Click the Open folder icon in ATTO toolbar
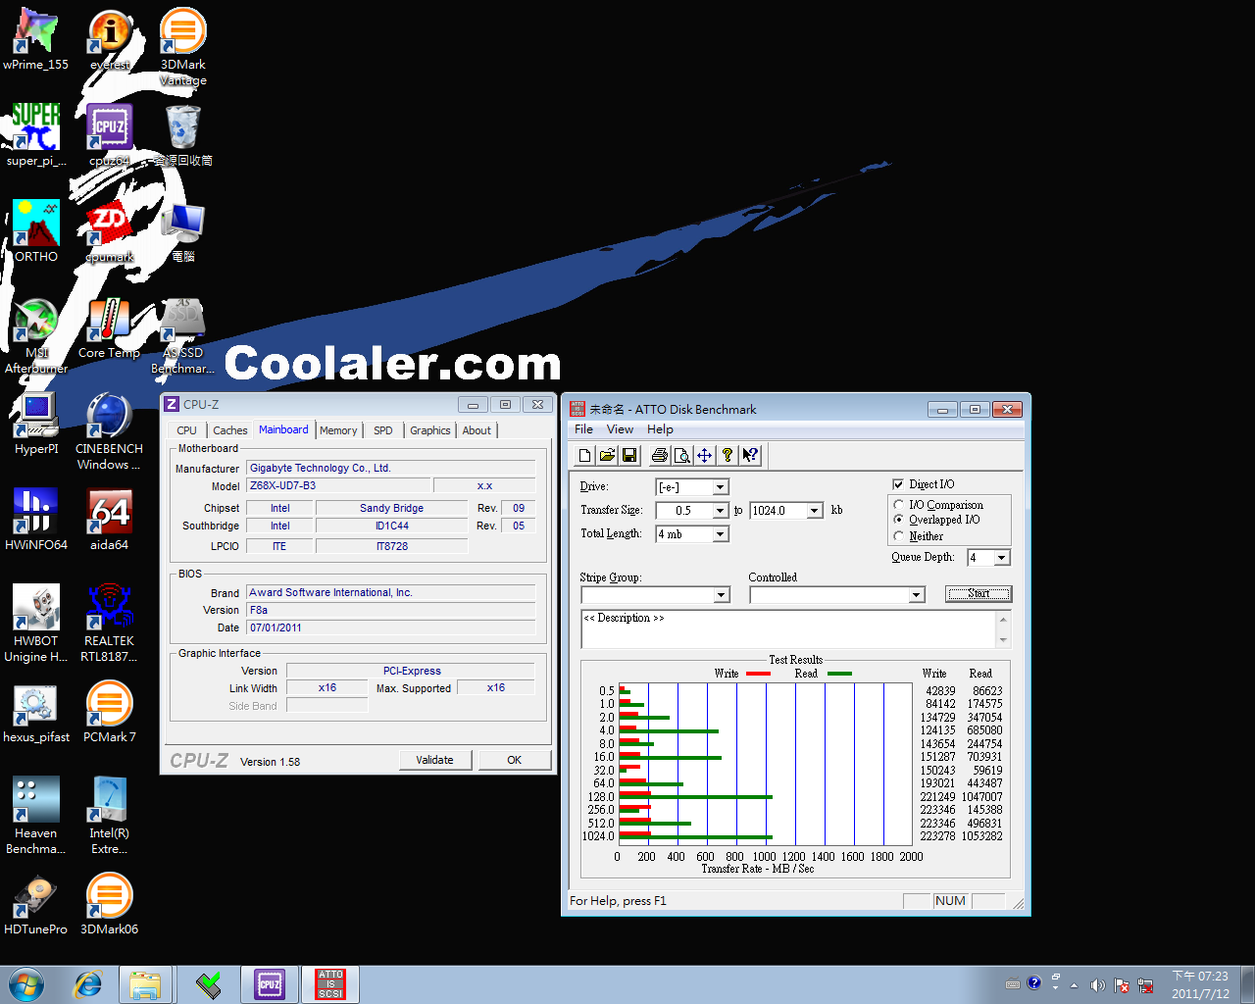This screenshot has width=1255, height=1004. (607, 455)
